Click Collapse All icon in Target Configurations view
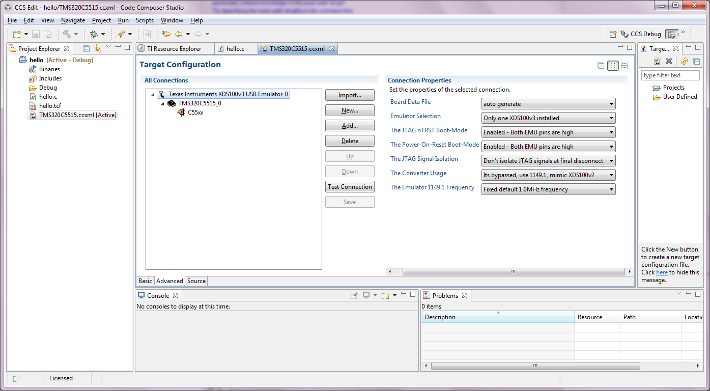The width and height of the screenshot is (710, 391). 697,61
